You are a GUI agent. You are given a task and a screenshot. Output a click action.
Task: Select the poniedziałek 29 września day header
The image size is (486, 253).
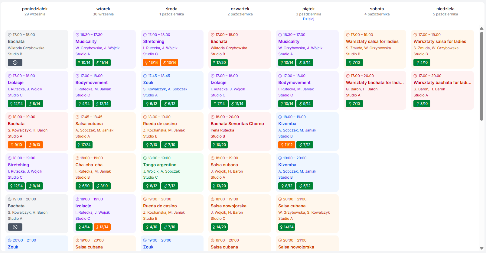pyautogui.click(x=35, y=11)
